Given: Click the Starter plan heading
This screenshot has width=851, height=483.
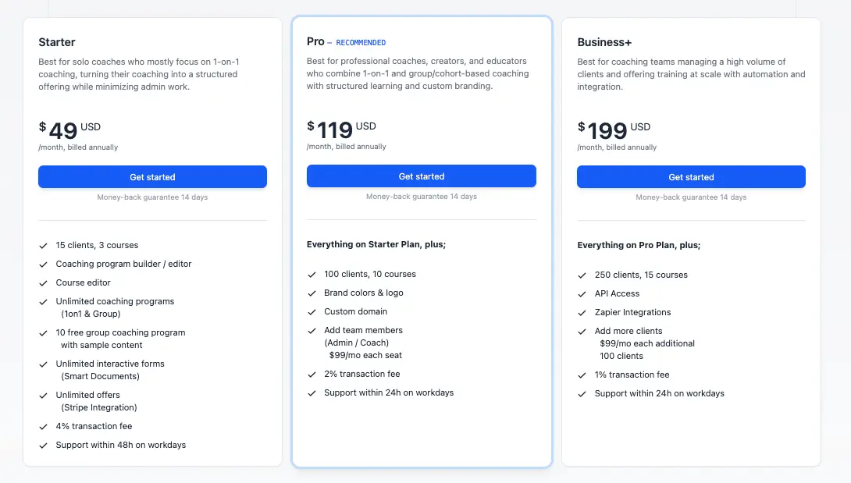Looking at the screenshot, I should (x=57, y=42).
